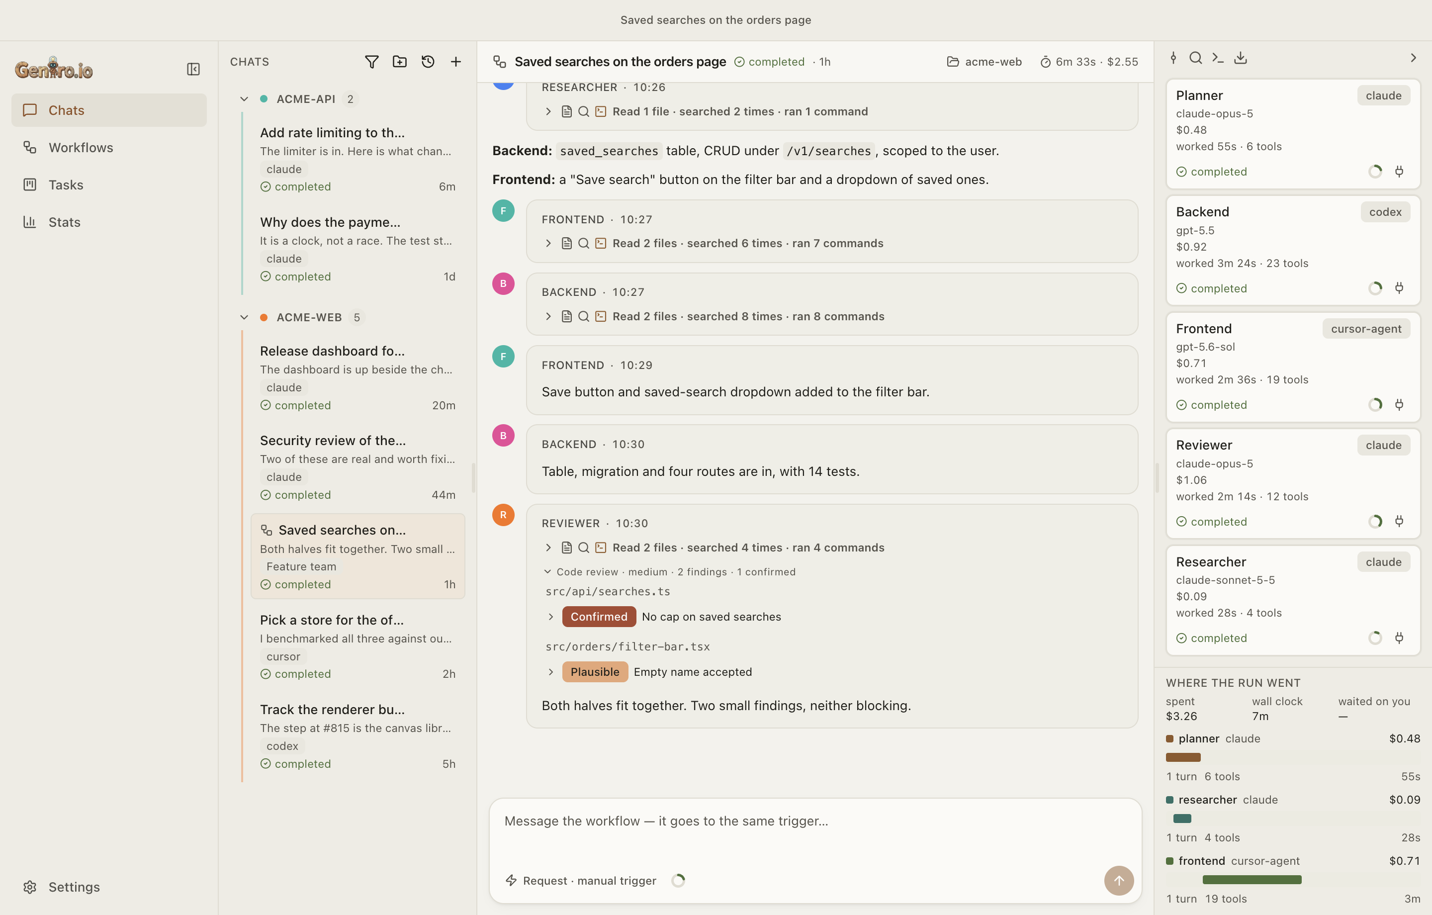Screen dimensions: 1432x915
Task: Open Tasks in the sidebar
Action: point(109,185)
